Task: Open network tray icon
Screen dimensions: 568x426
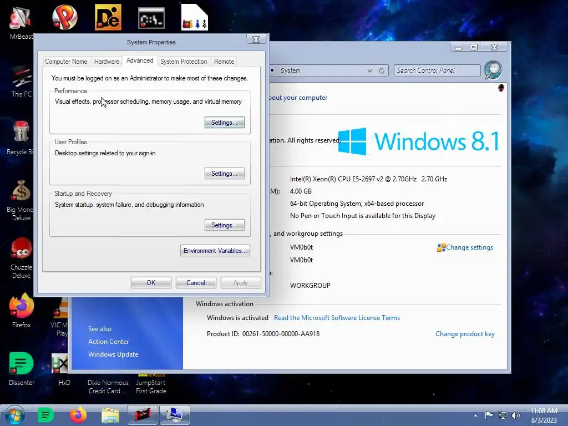Action: [503, 415]
